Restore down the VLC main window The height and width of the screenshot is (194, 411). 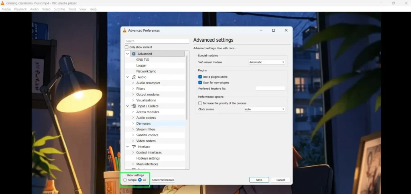[x=393, y=3]
